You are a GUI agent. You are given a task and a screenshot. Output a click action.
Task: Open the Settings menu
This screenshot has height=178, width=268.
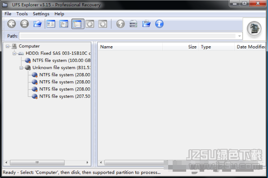[41, 13]
